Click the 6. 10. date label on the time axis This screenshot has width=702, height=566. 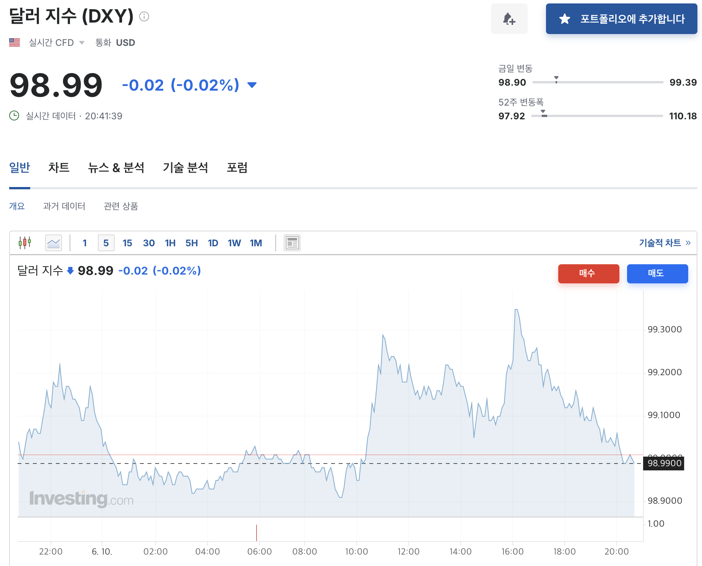102,551
